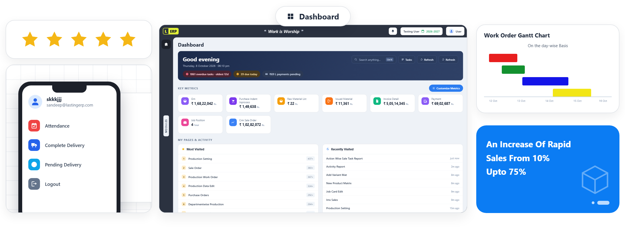This screenshot has width=625, height=233.
Task: Click the Crm Sale Order chart icon
Action: point(233,122)
